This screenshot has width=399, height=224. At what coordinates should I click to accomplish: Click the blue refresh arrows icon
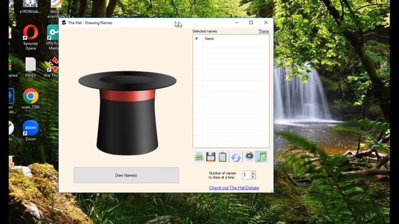(236, 157)
